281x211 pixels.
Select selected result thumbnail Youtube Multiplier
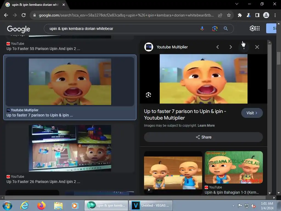70,82
